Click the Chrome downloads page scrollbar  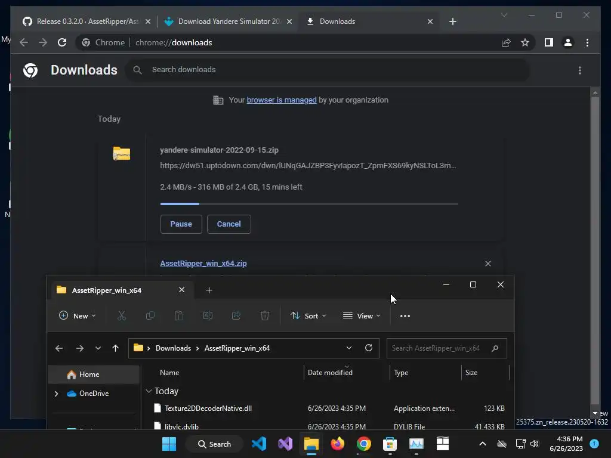pyautogui.click(x=595, y=249)
